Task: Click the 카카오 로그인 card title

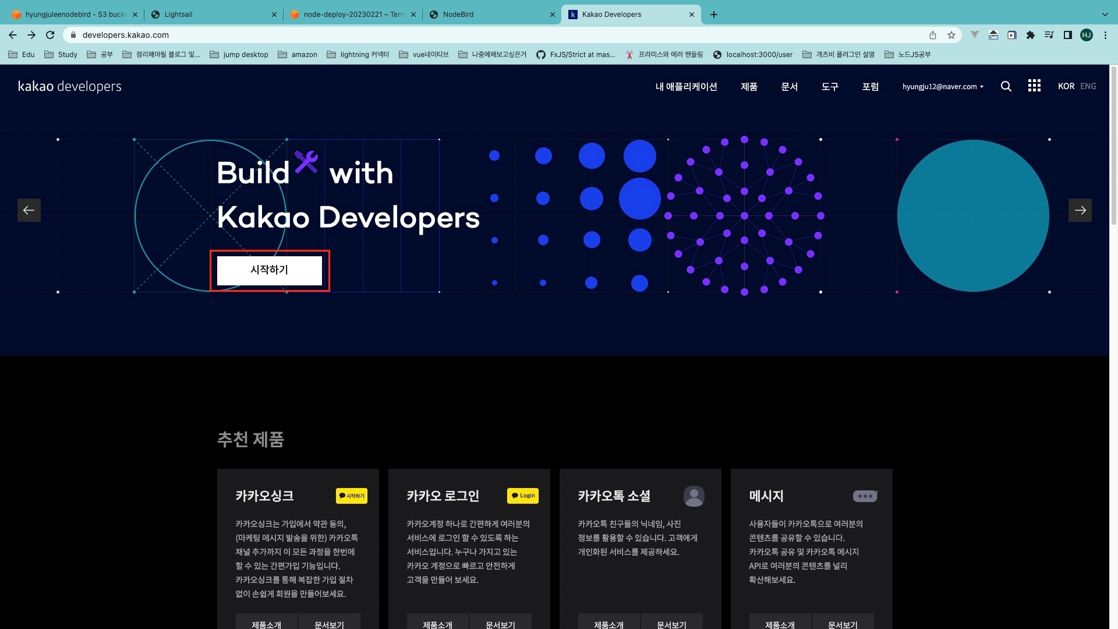Action: coord(443,496)
